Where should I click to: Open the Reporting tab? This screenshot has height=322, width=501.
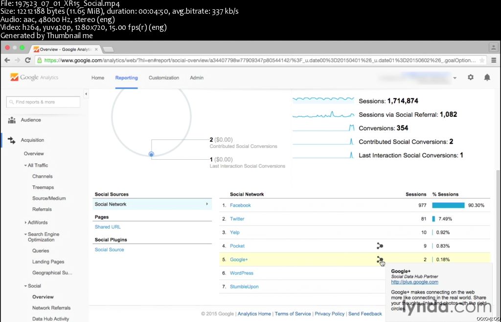(127, 78)
